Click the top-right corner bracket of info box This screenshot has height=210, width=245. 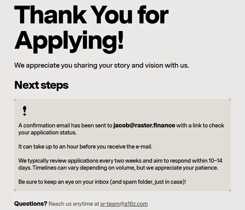(230, 100)
